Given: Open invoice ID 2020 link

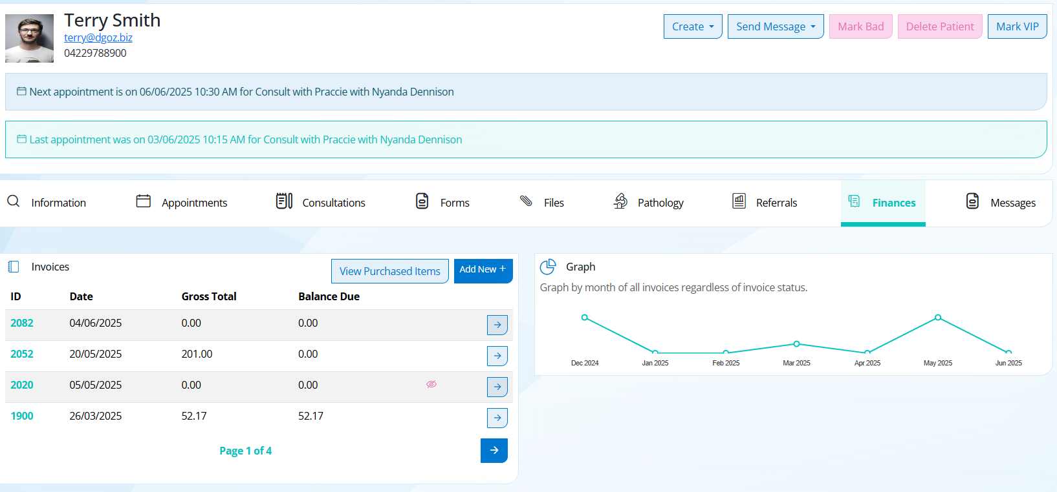Looking at the screenshot, I should (22, 385).
